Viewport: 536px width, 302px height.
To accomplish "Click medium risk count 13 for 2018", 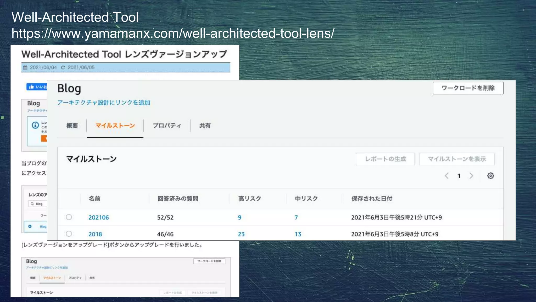I will pos(298,234).
